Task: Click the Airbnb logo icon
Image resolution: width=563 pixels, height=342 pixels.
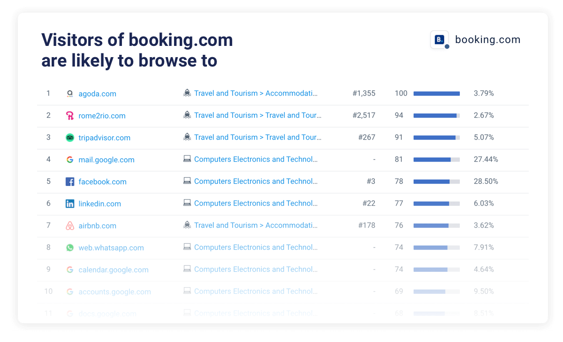Action: click(x=70, y=226)
